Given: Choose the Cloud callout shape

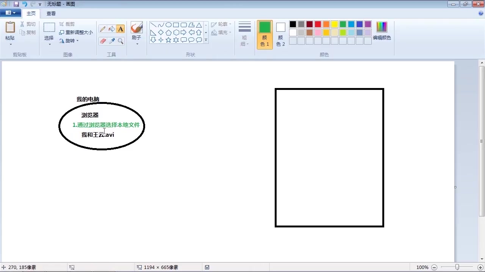Looking at the screenshot, I should (199, 40).
